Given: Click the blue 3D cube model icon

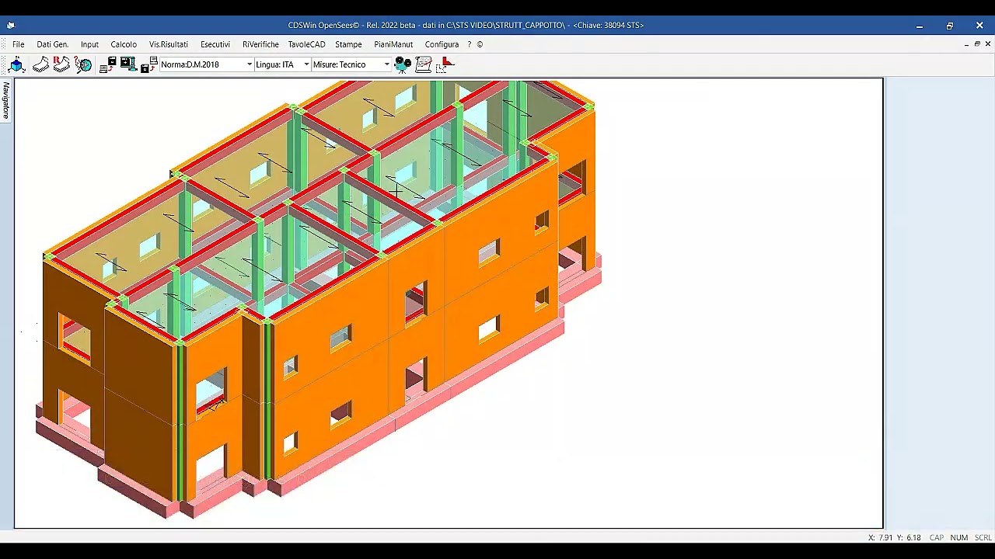Looking at the screenshot, I should point(17,64).
